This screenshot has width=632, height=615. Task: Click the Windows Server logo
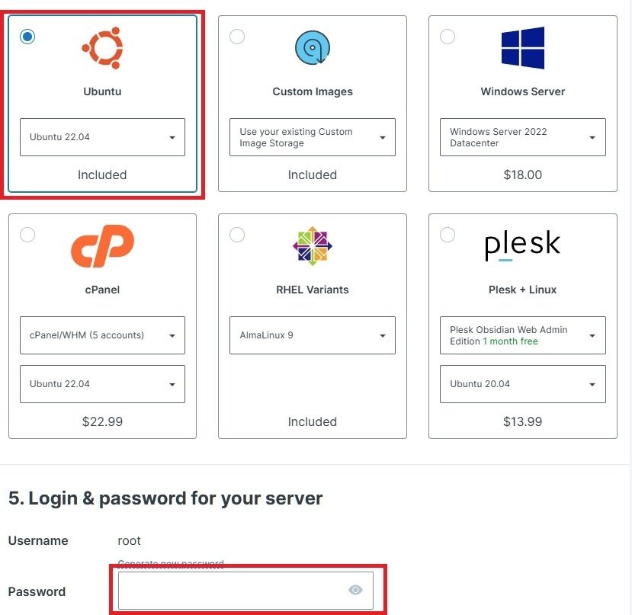522,47
